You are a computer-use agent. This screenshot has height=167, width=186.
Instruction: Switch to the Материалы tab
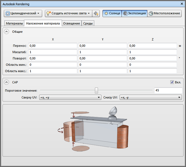click(14, 23)
